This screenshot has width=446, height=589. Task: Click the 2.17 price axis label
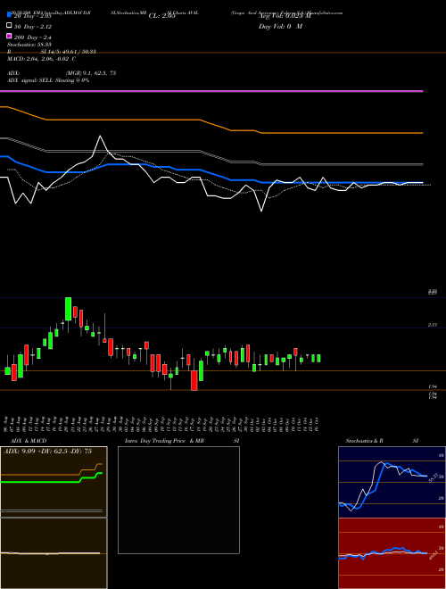pyautogui.click(x=433, y=325)
